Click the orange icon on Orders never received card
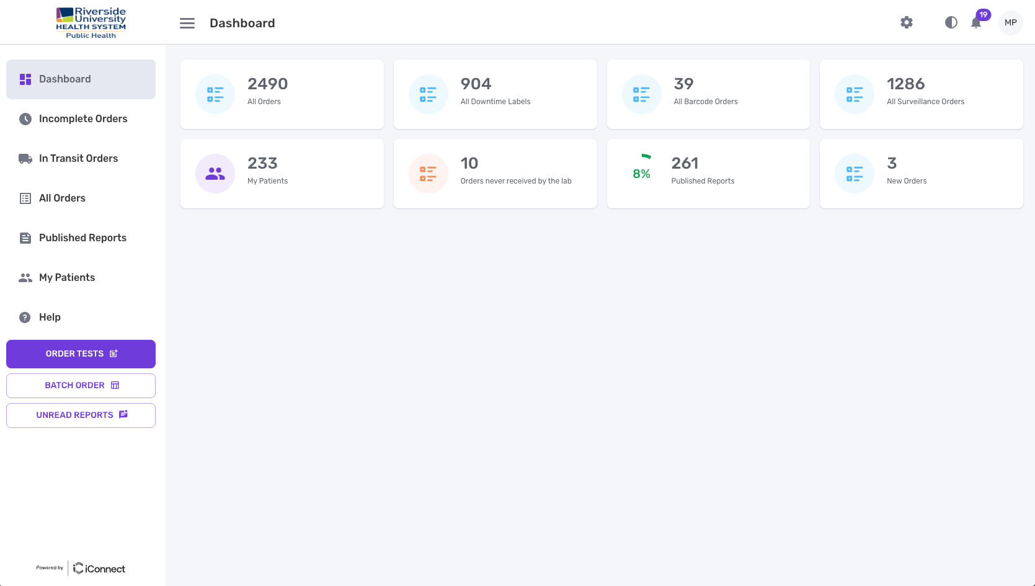The image size is (1035, 586). click(x=428, y=174)
